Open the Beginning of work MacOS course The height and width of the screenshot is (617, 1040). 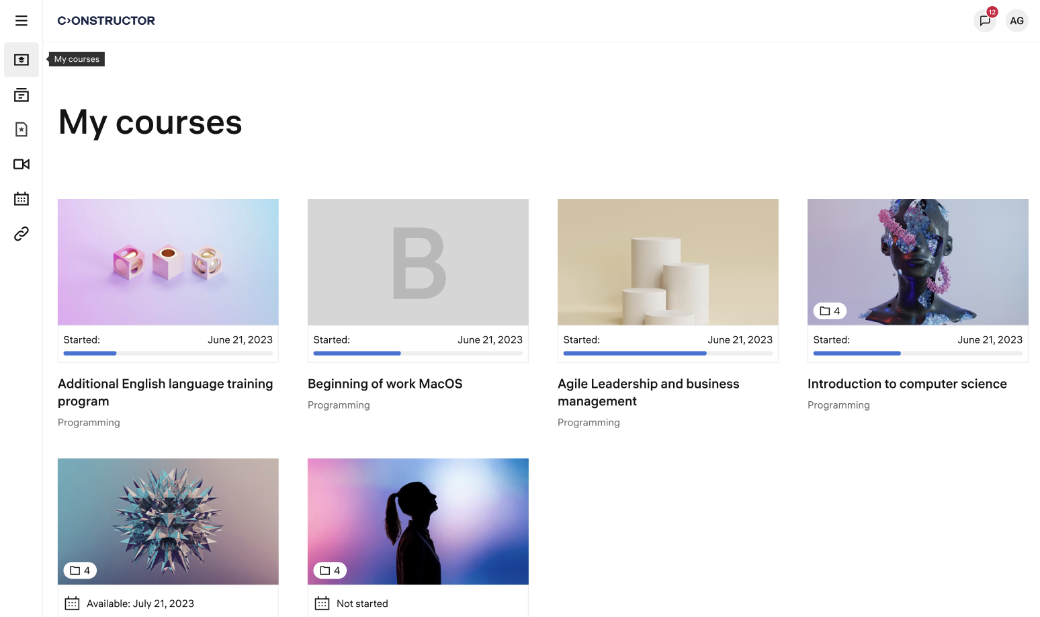click(385, 383)
